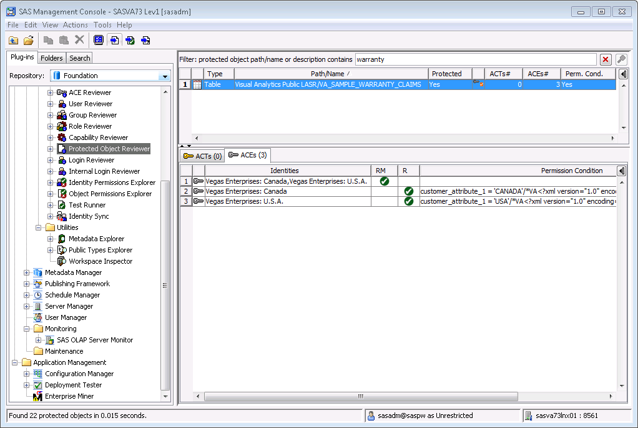Open the Repository Foundation dropdown
The width and height of the screenshot is (638, 428).
point(165,76)
